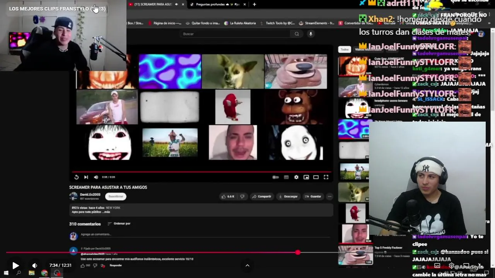Expand video description with ...más
Image resolution: width=495 pixels, height=278 pixels.
pos(106,212)
